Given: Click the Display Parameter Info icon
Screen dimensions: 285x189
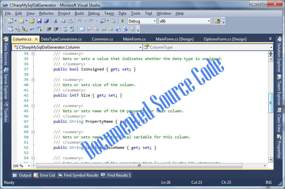Looking at the screenshot, I should pos(18,29).
